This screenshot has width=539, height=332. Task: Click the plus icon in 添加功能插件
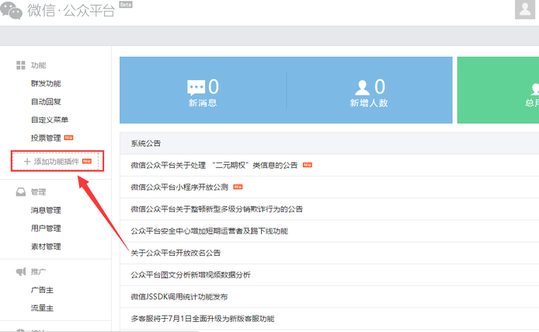click(x=27, y=162)
